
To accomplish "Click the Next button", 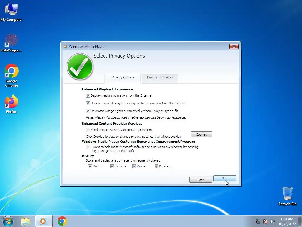I will point(224,178).
